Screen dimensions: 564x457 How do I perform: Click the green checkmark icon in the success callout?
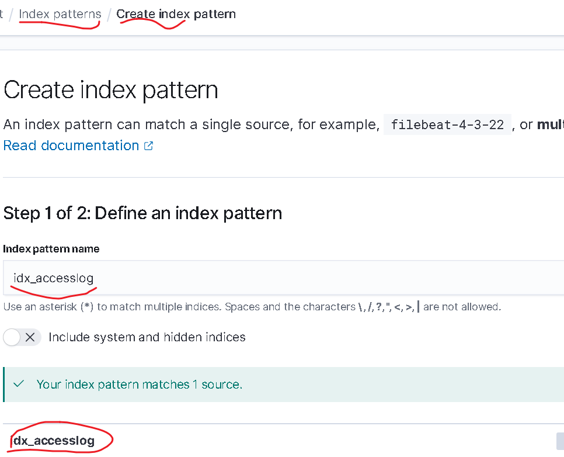click(x=18, y=384)
